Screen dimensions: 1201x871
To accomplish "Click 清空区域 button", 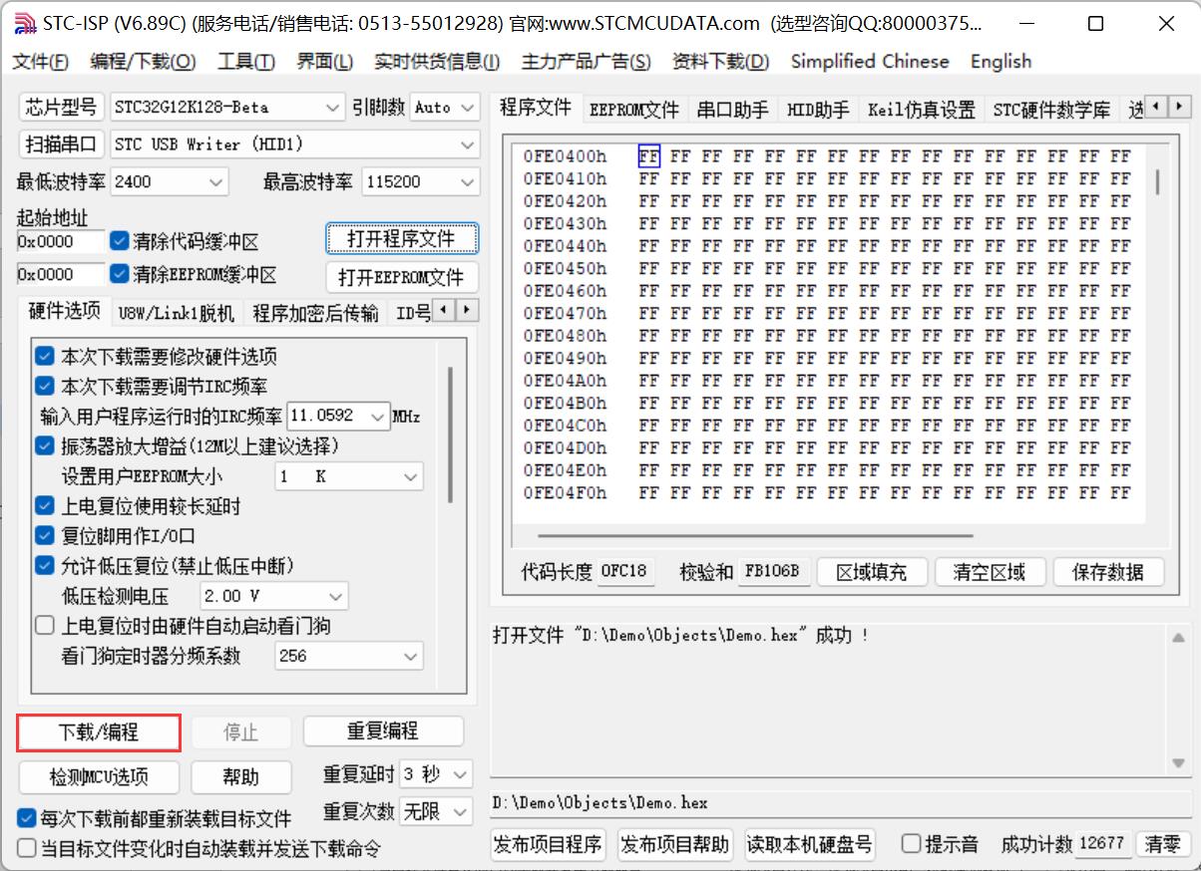I will pos(989,572).
